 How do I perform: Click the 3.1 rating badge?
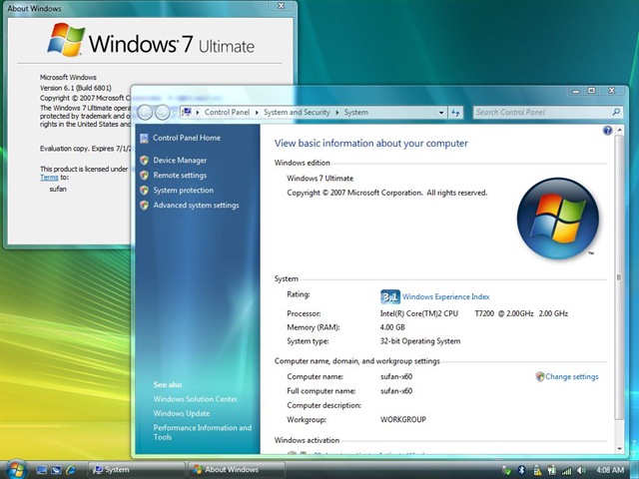[390, 297]
